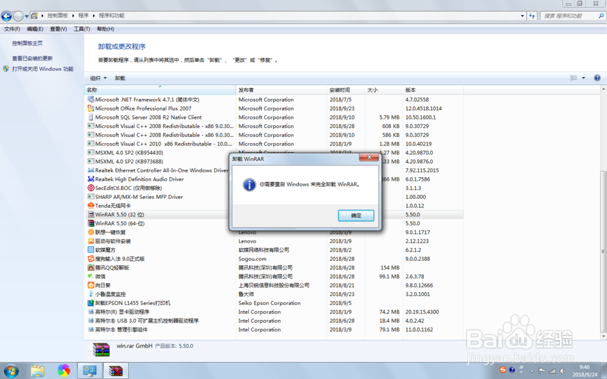Go to 控制面板主页 link
This screenshot has height=379, width=607.
pos(27,43)
